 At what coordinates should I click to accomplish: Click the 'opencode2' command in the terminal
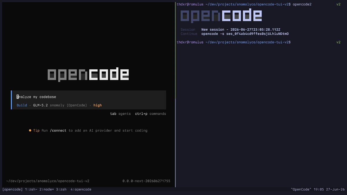coord(302,4)
